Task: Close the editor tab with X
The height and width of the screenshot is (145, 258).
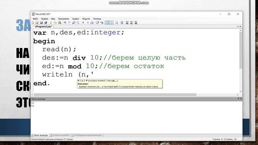Action: coord(240,27)
